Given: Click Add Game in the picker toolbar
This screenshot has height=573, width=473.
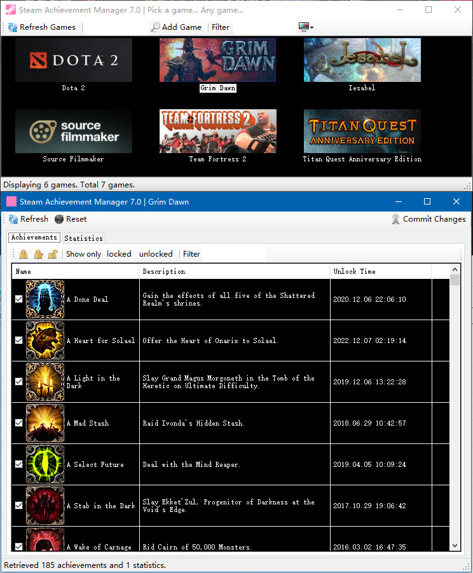Looking at the screenshot, I should point(176,27).
